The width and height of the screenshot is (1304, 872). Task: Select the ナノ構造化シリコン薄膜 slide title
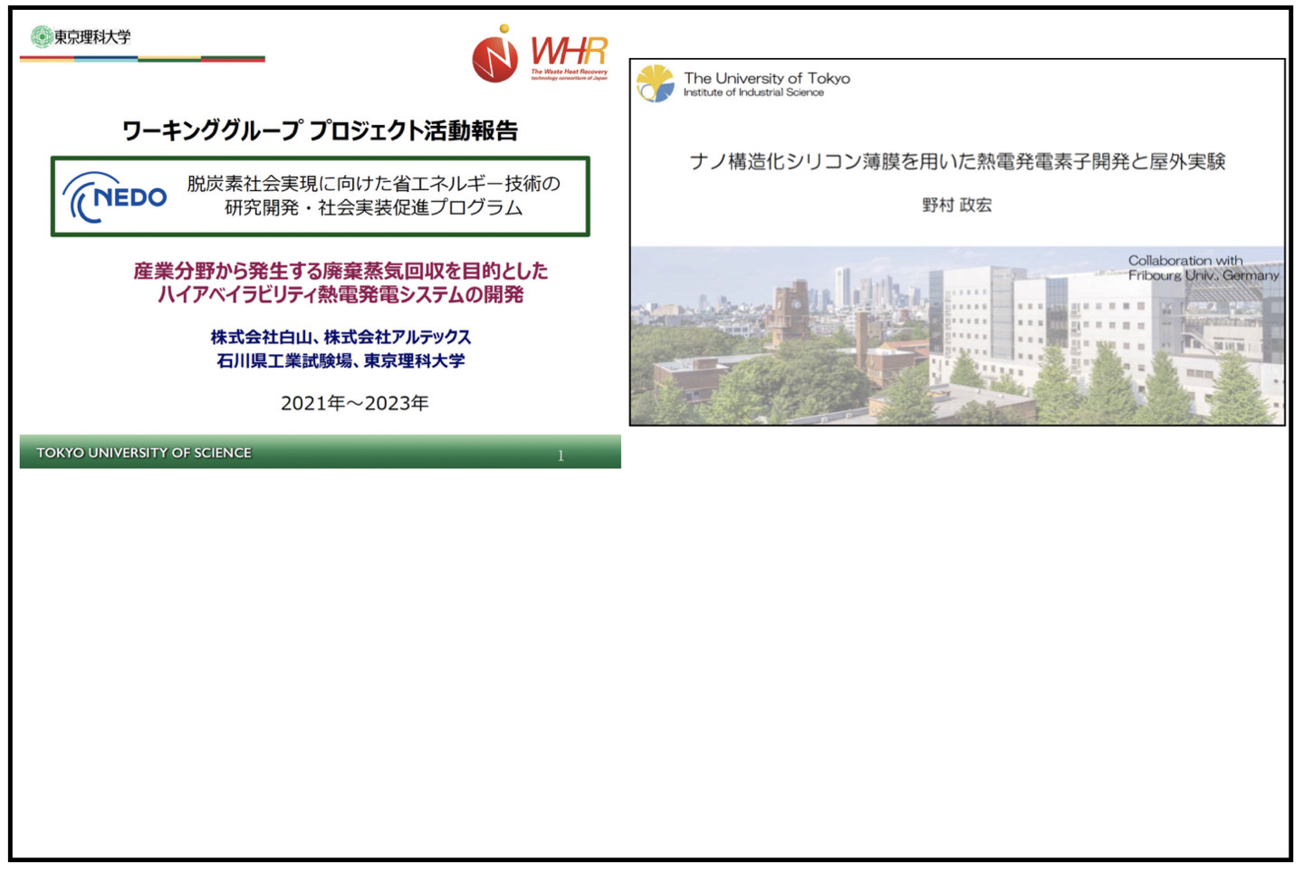[957, 161]
